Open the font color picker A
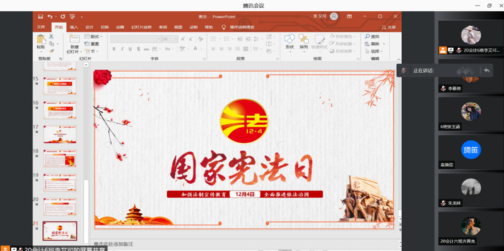 click(x=195, y=49)
